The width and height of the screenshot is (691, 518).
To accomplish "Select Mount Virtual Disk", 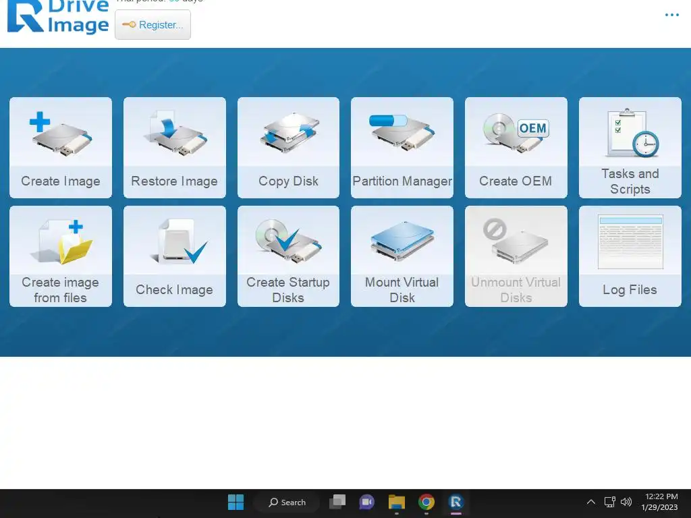I will click(402, 256).
